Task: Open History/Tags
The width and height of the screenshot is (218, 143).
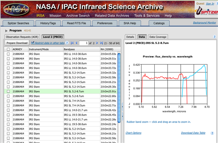Action: 48,23
